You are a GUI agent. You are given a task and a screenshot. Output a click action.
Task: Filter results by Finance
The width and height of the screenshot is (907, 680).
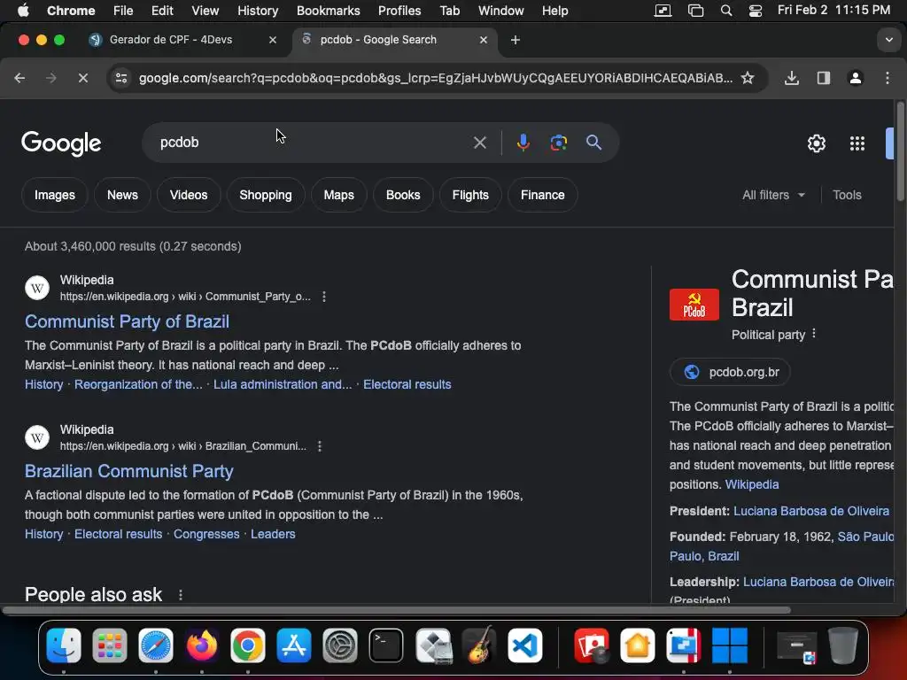tap(543, 195)
